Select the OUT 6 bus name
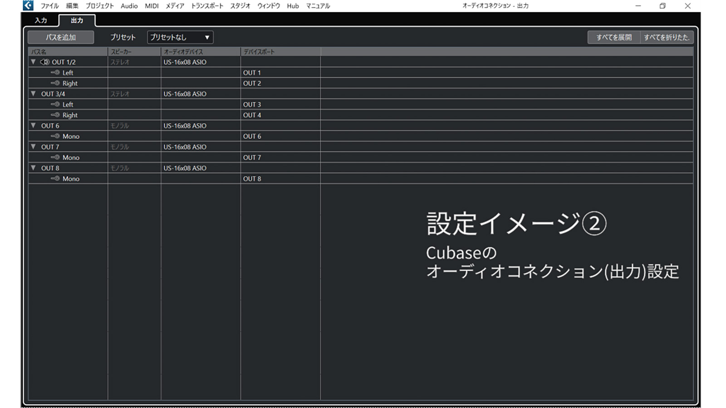This screenshot has width=726, height=408. [50, 126]
